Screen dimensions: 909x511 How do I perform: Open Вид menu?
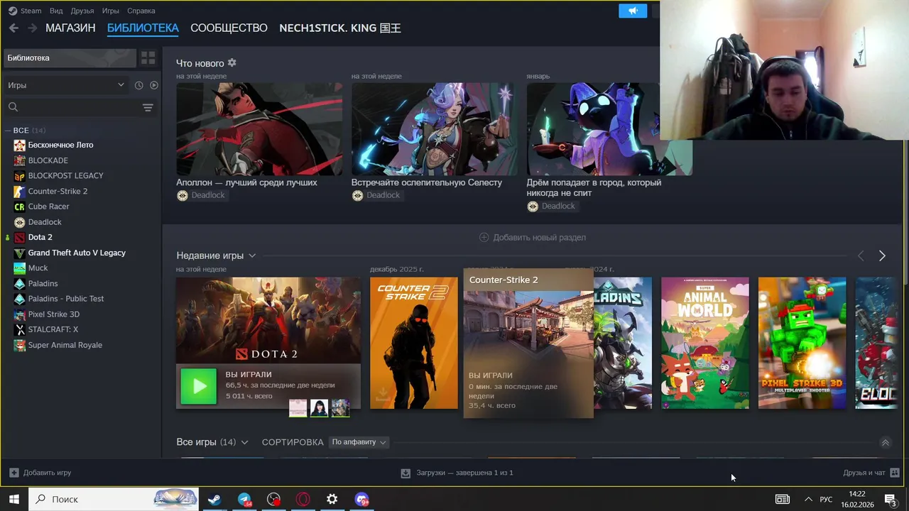56,11
